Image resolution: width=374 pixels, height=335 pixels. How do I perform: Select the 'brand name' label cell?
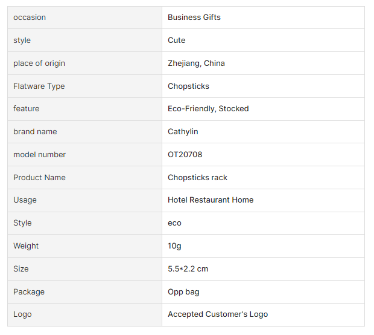(35, 132)
